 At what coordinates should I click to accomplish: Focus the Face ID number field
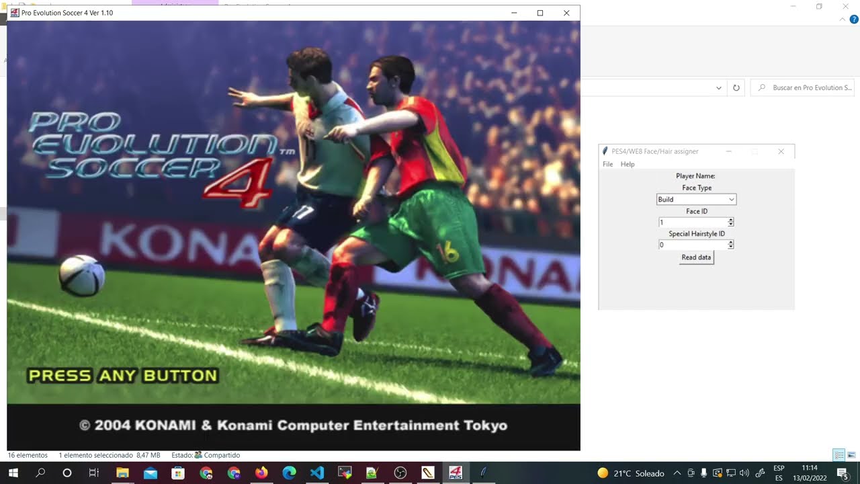(693, 223)
